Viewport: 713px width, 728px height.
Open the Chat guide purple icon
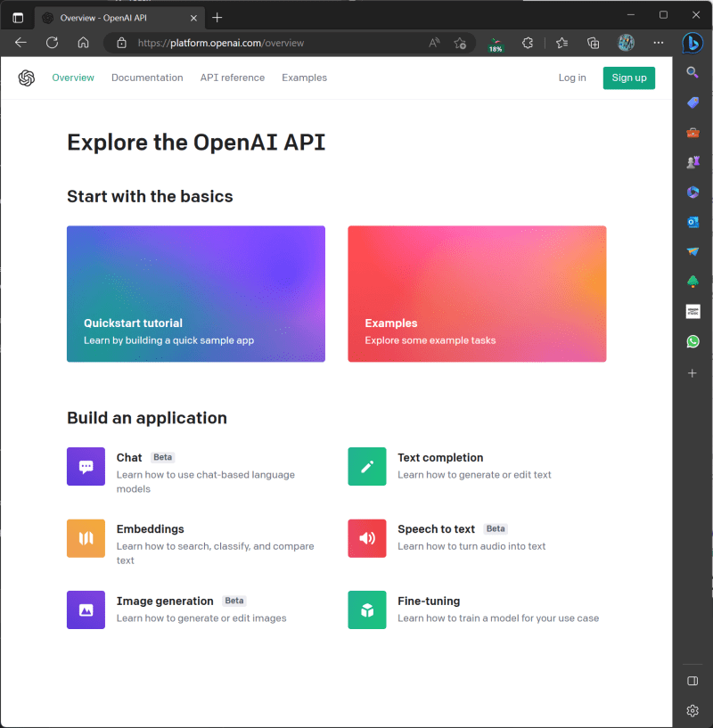86,467
